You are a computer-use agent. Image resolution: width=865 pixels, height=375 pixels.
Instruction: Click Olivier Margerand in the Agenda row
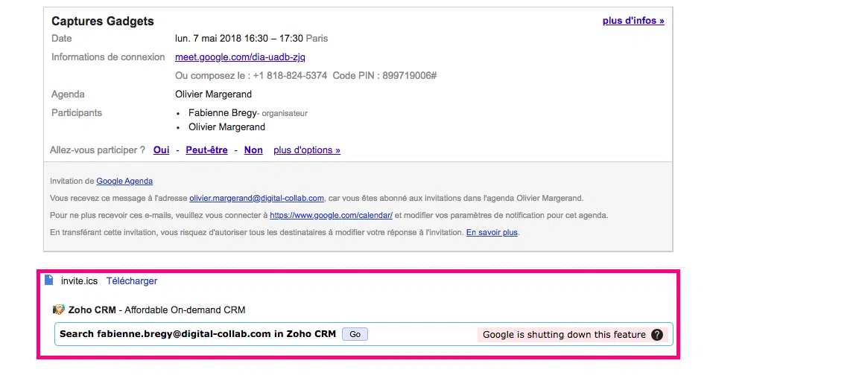[214, 94]
